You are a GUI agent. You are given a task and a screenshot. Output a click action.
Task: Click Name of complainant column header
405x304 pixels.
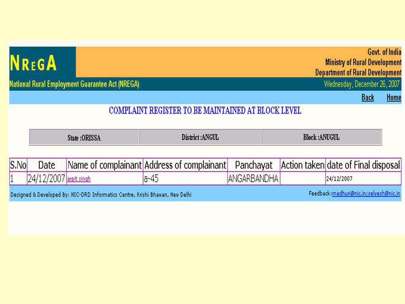[x=105, y=165]
